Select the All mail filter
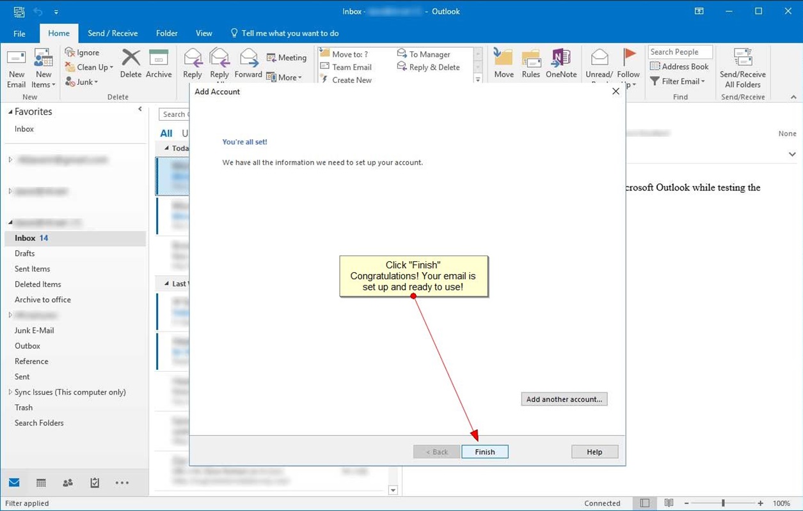This screenshot has height=511, width=803. pos(166,133)
